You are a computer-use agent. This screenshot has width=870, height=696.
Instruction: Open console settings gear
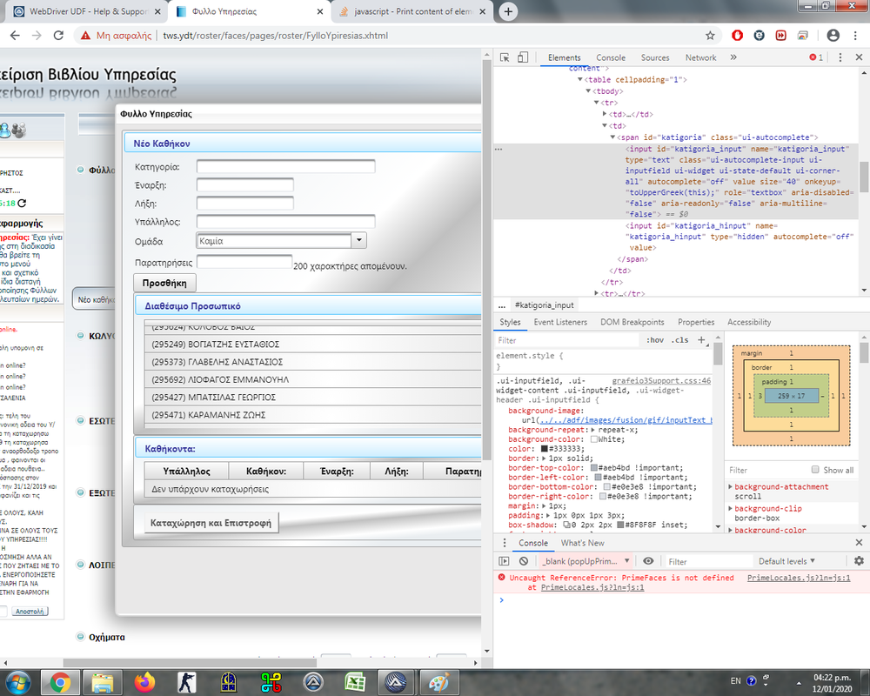[859, 561]
